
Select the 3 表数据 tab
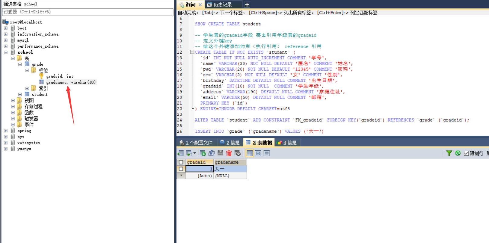[259, 143]
